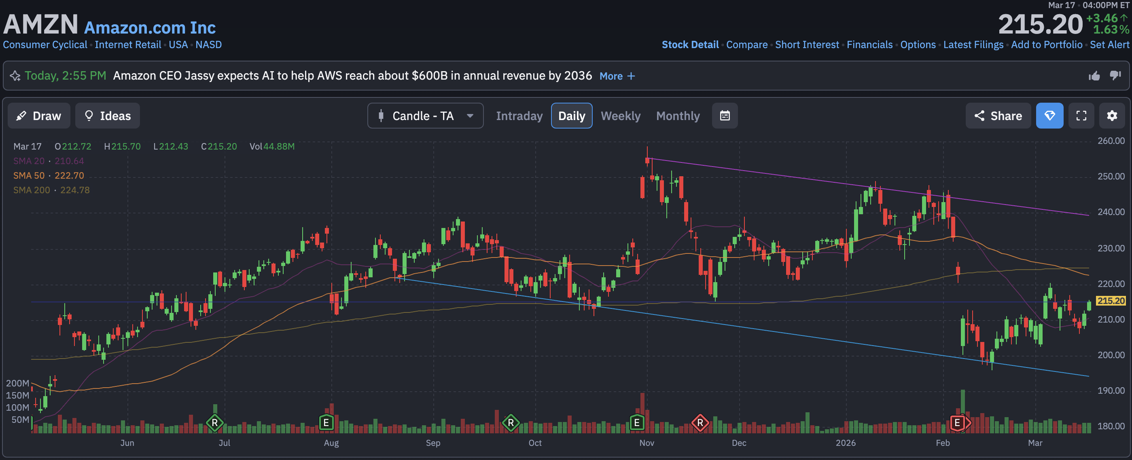This screenshot has height=460, width=1132.
Task: Click the SMA 50 indicator label
Action: coord(29,175)
